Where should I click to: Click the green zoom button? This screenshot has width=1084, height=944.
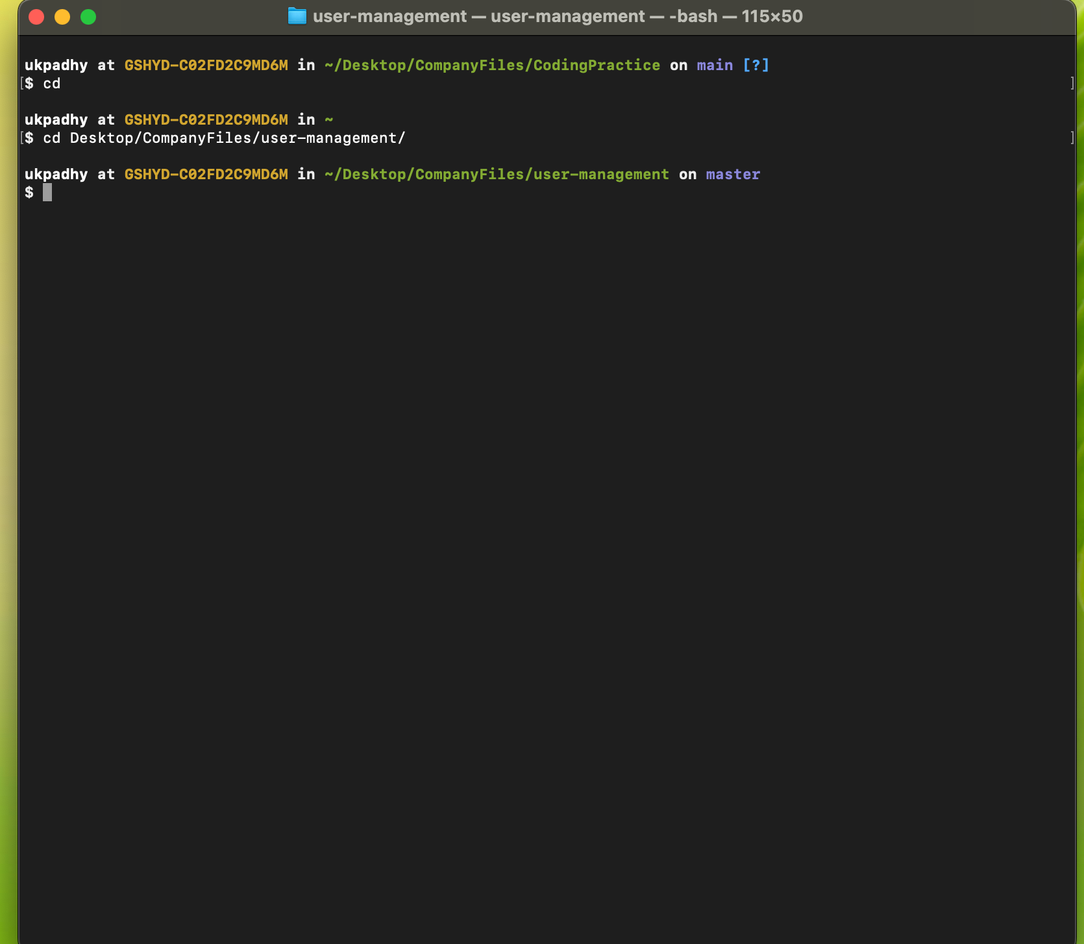click(88, 17)
